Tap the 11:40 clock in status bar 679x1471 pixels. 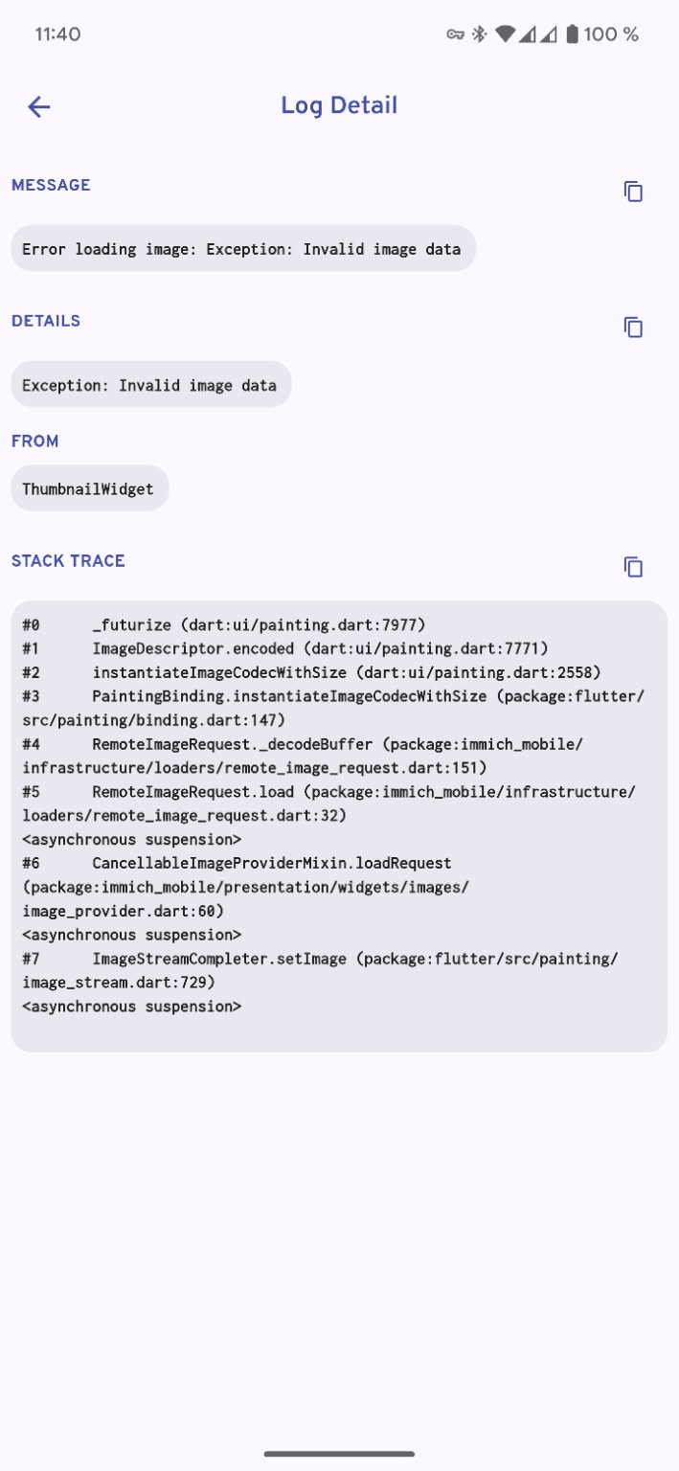pyautogui.click(x=57, y=34)
